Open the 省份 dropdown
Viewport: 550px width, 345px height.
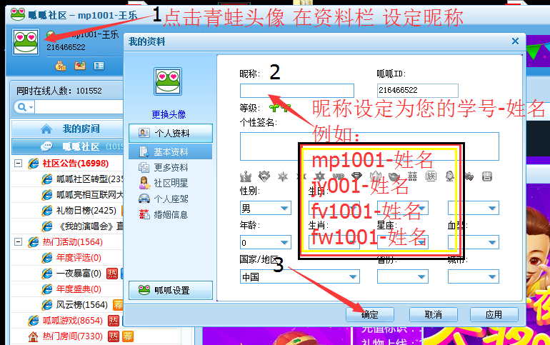(x=403, y=276)
